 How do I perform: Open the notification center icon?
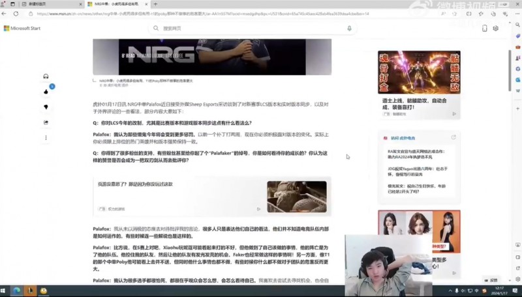[515, 291]
